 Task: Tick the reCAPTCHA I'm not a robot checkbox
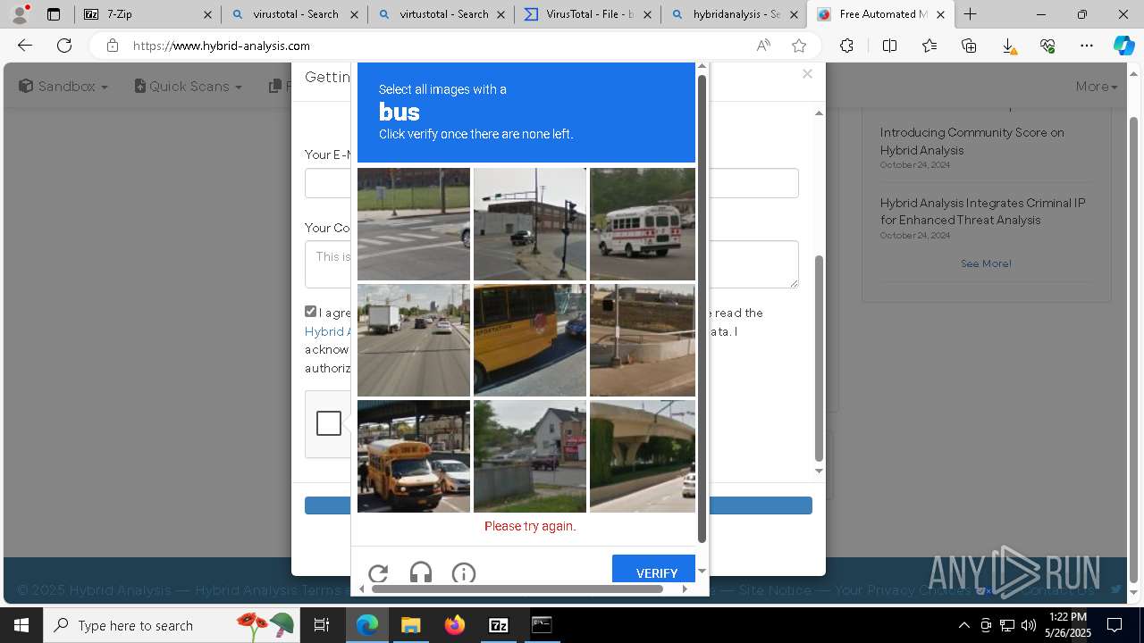pos(328,423)
